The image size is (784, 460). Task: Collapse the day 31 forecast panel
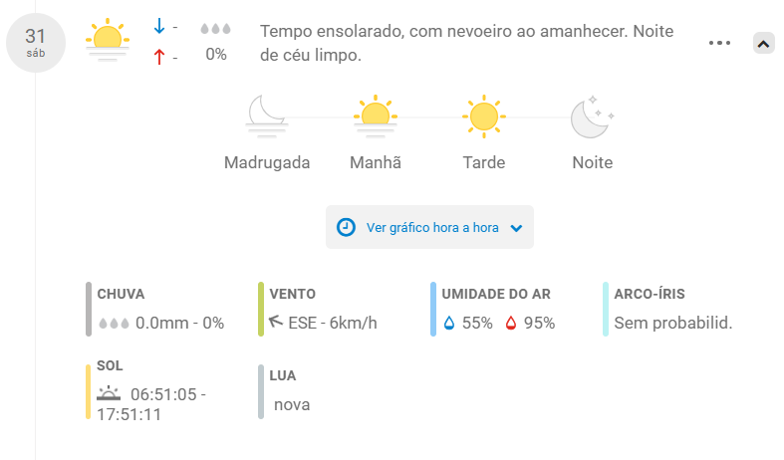tap(763, 44)
